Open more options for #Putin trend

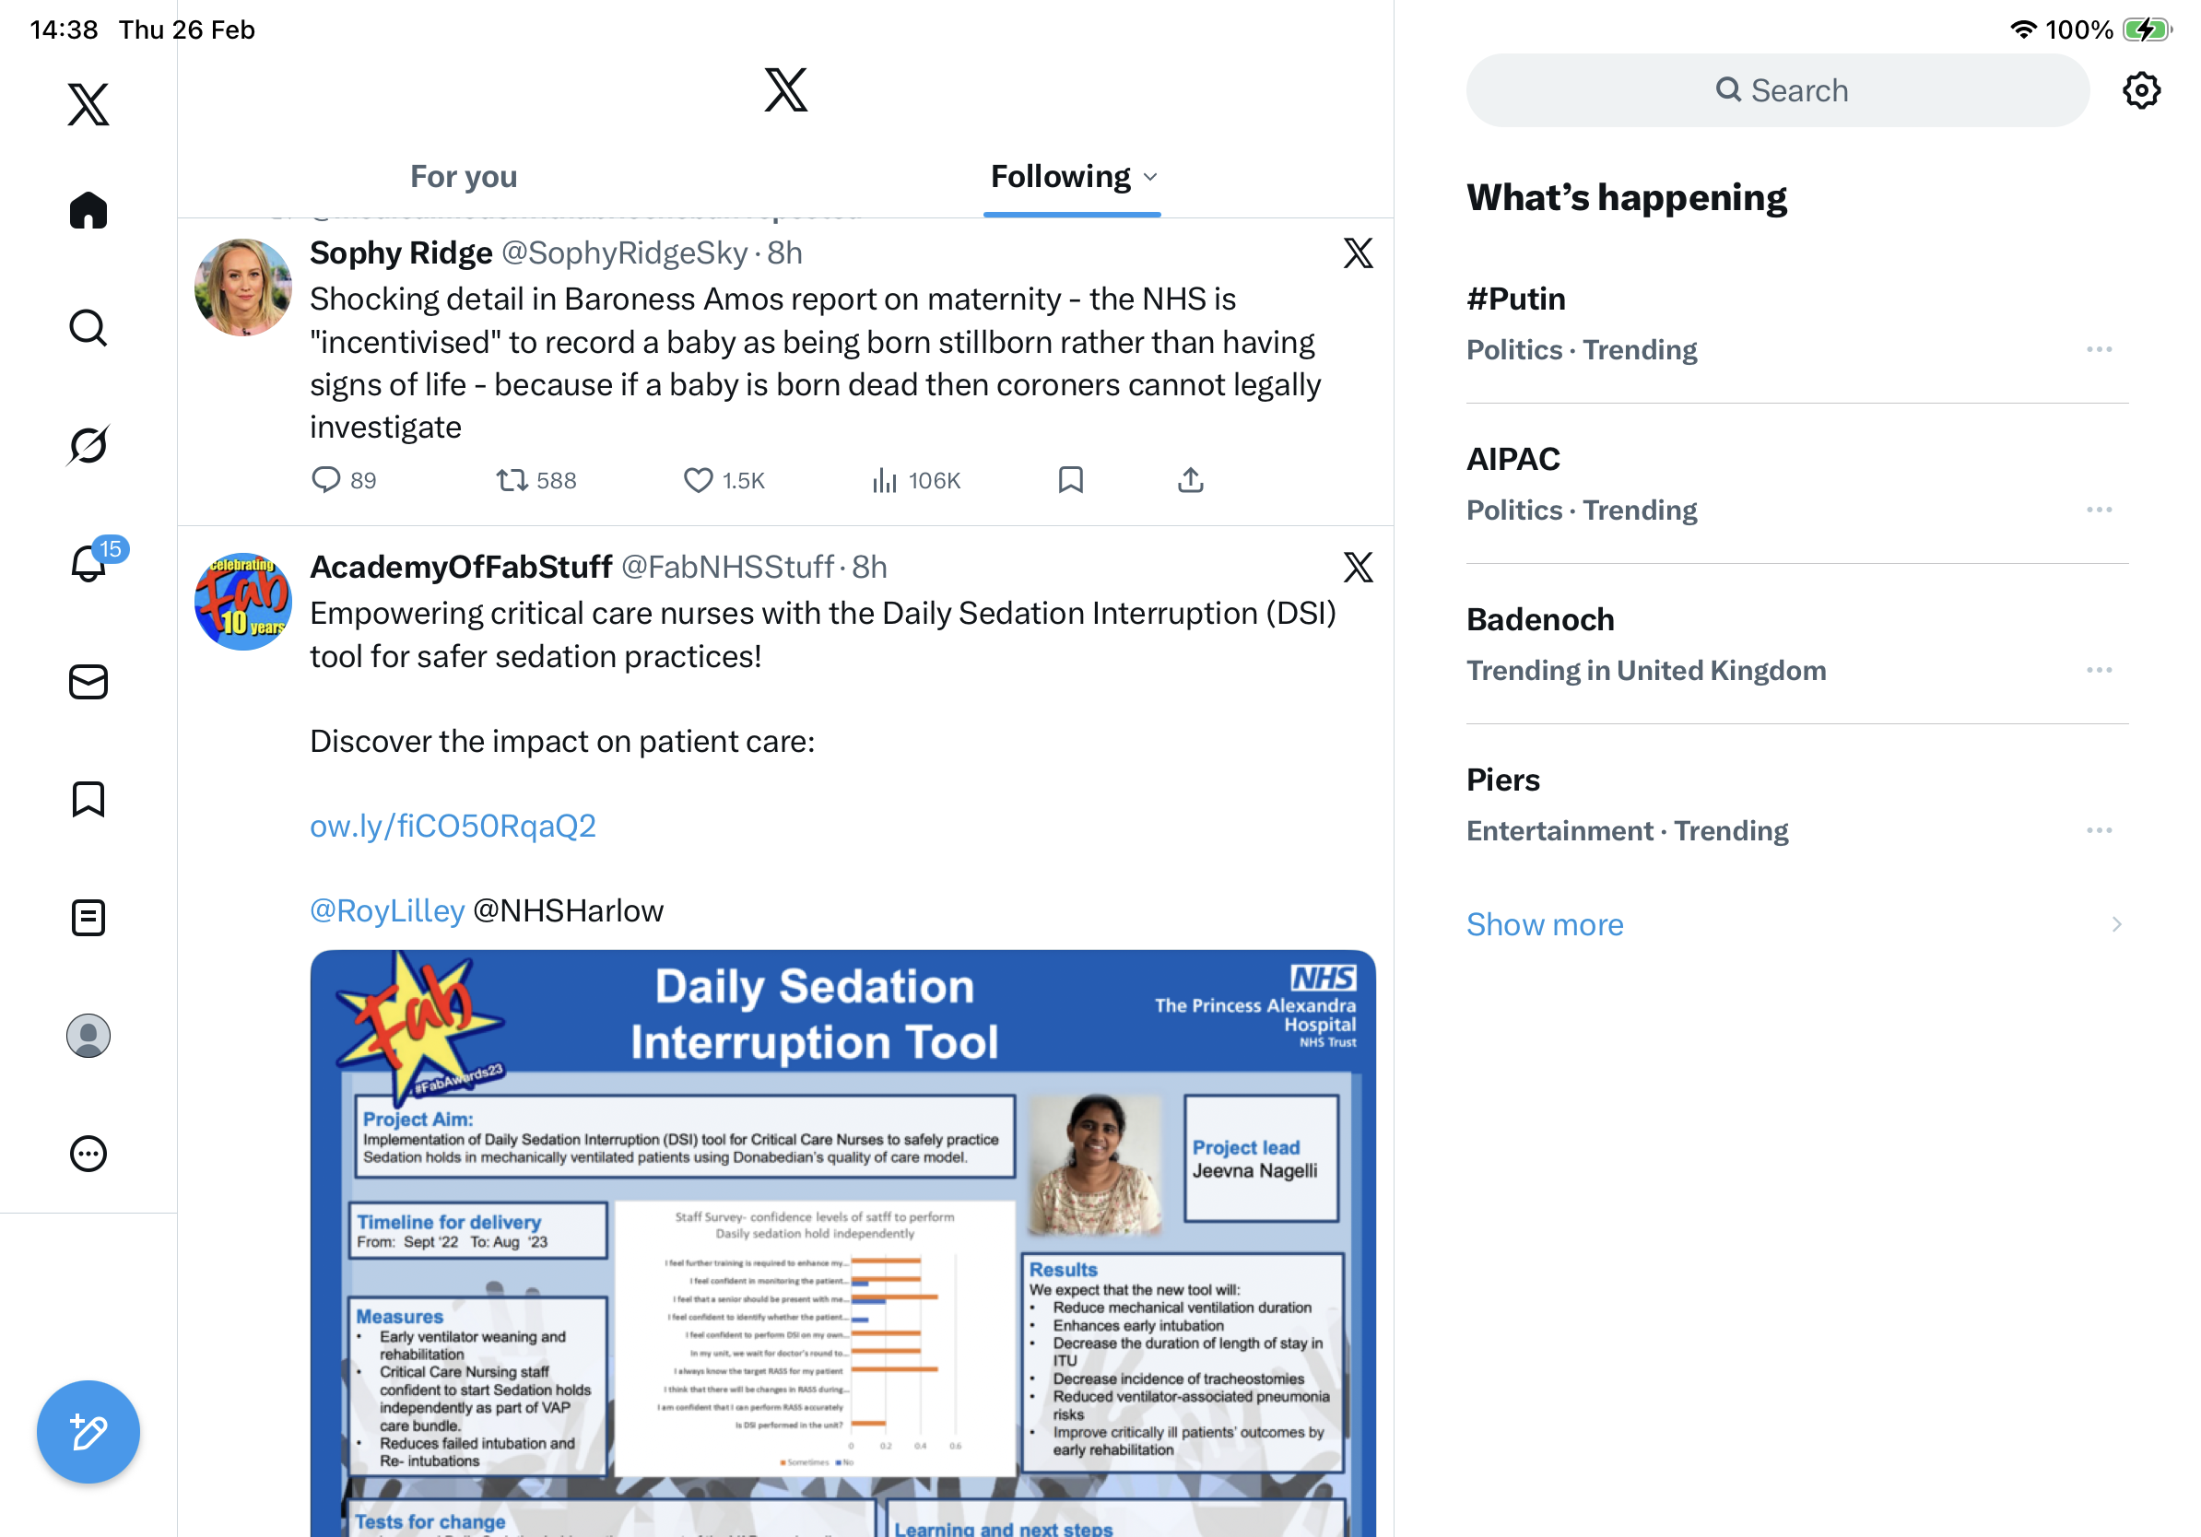[x=2099, y=350]
